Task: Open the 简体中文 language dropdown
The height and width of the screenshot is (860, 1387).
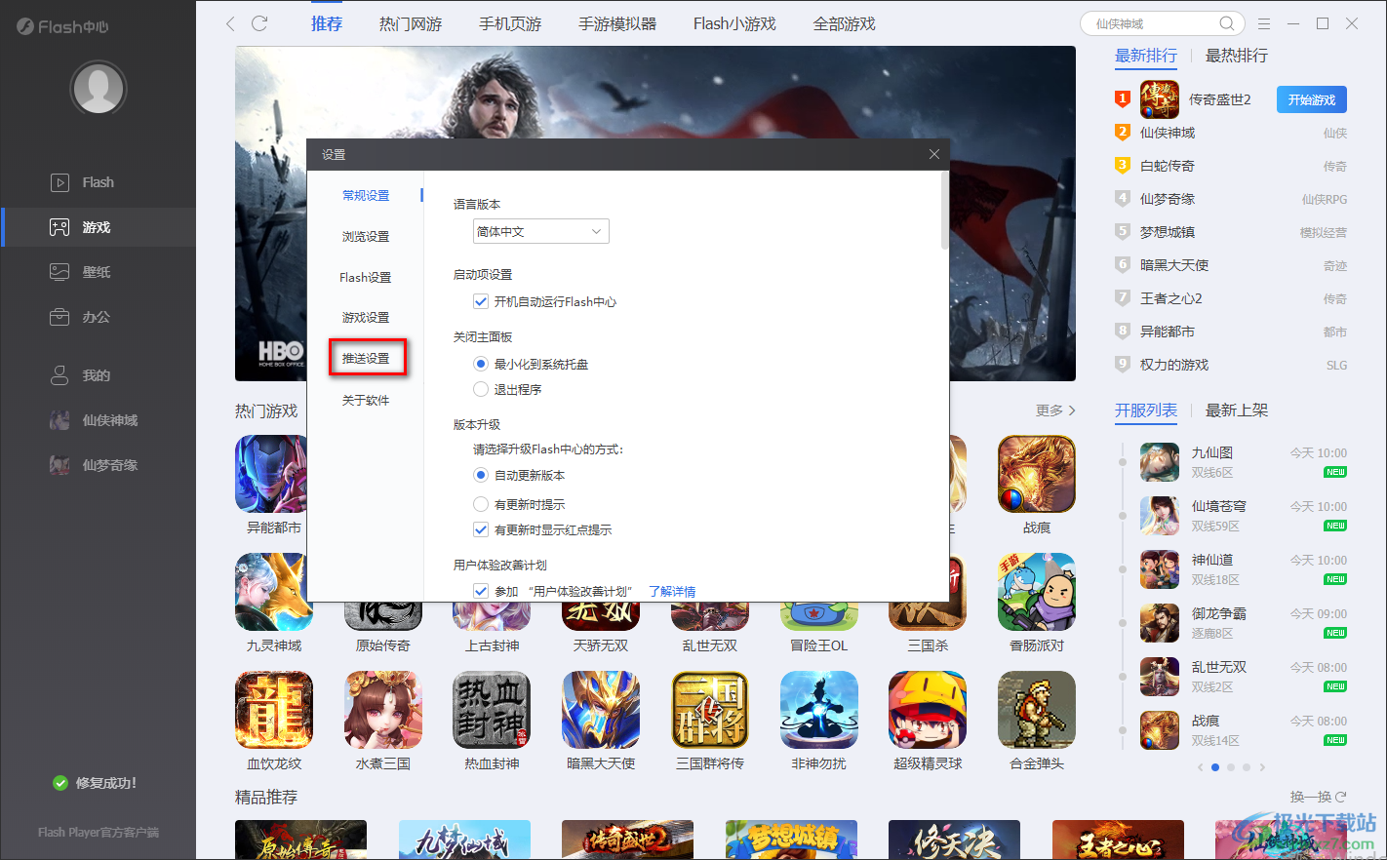Action: click(x=541, y=231)
